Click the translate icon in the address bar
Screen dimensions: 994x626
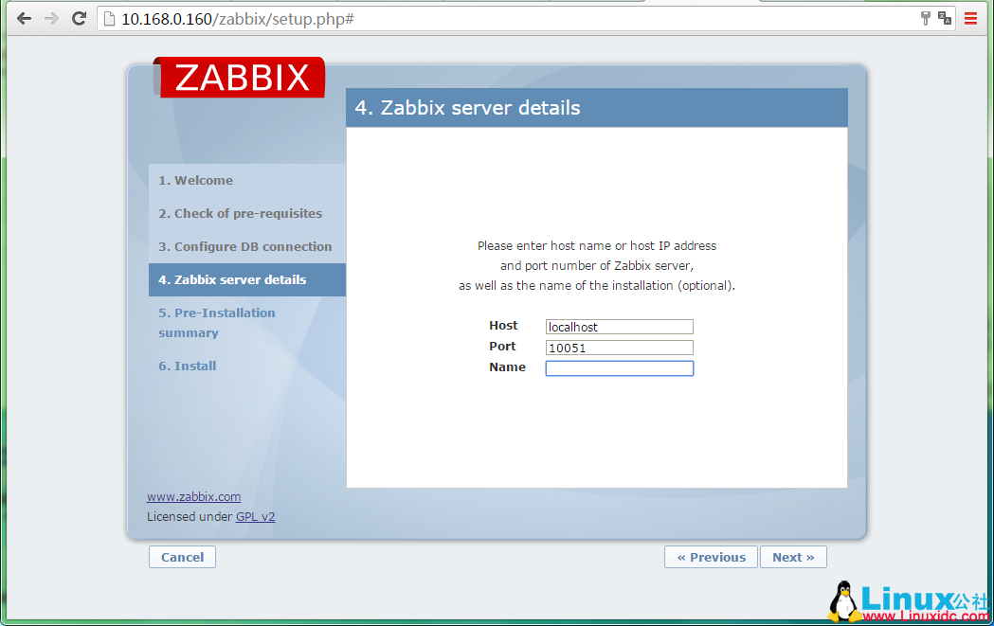click(x=944, y=18)
